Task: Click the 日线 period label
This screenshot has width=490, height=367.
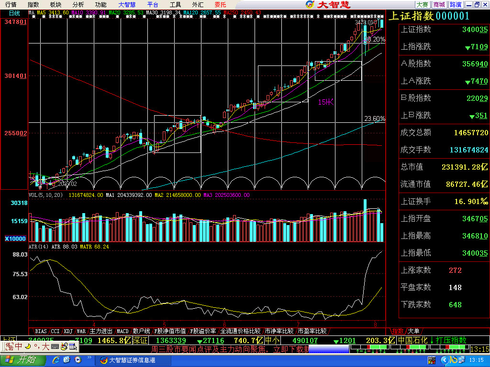Action: pyautogui.click(x=14, y=13)
